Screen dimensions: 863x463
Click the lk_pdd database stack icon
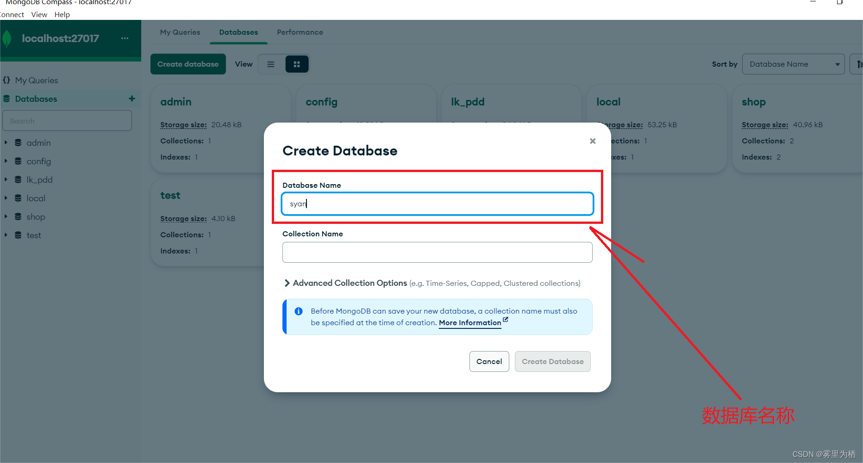coord(18,179)
